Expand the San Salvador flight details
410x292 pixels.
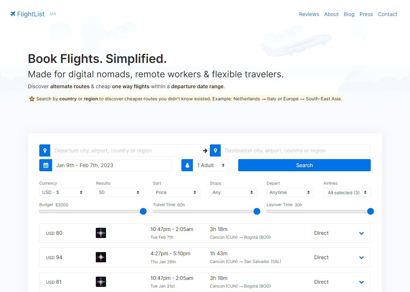pos(361,257)
